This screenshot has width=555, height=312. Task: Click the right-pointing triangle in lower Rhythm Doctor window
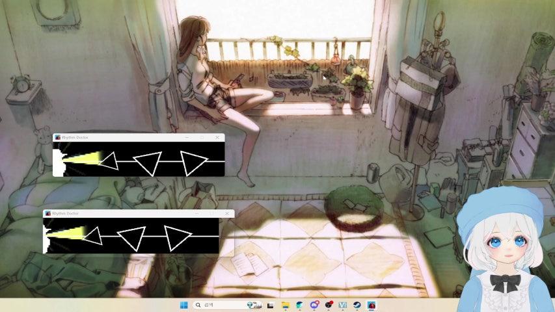click(178, 239)
